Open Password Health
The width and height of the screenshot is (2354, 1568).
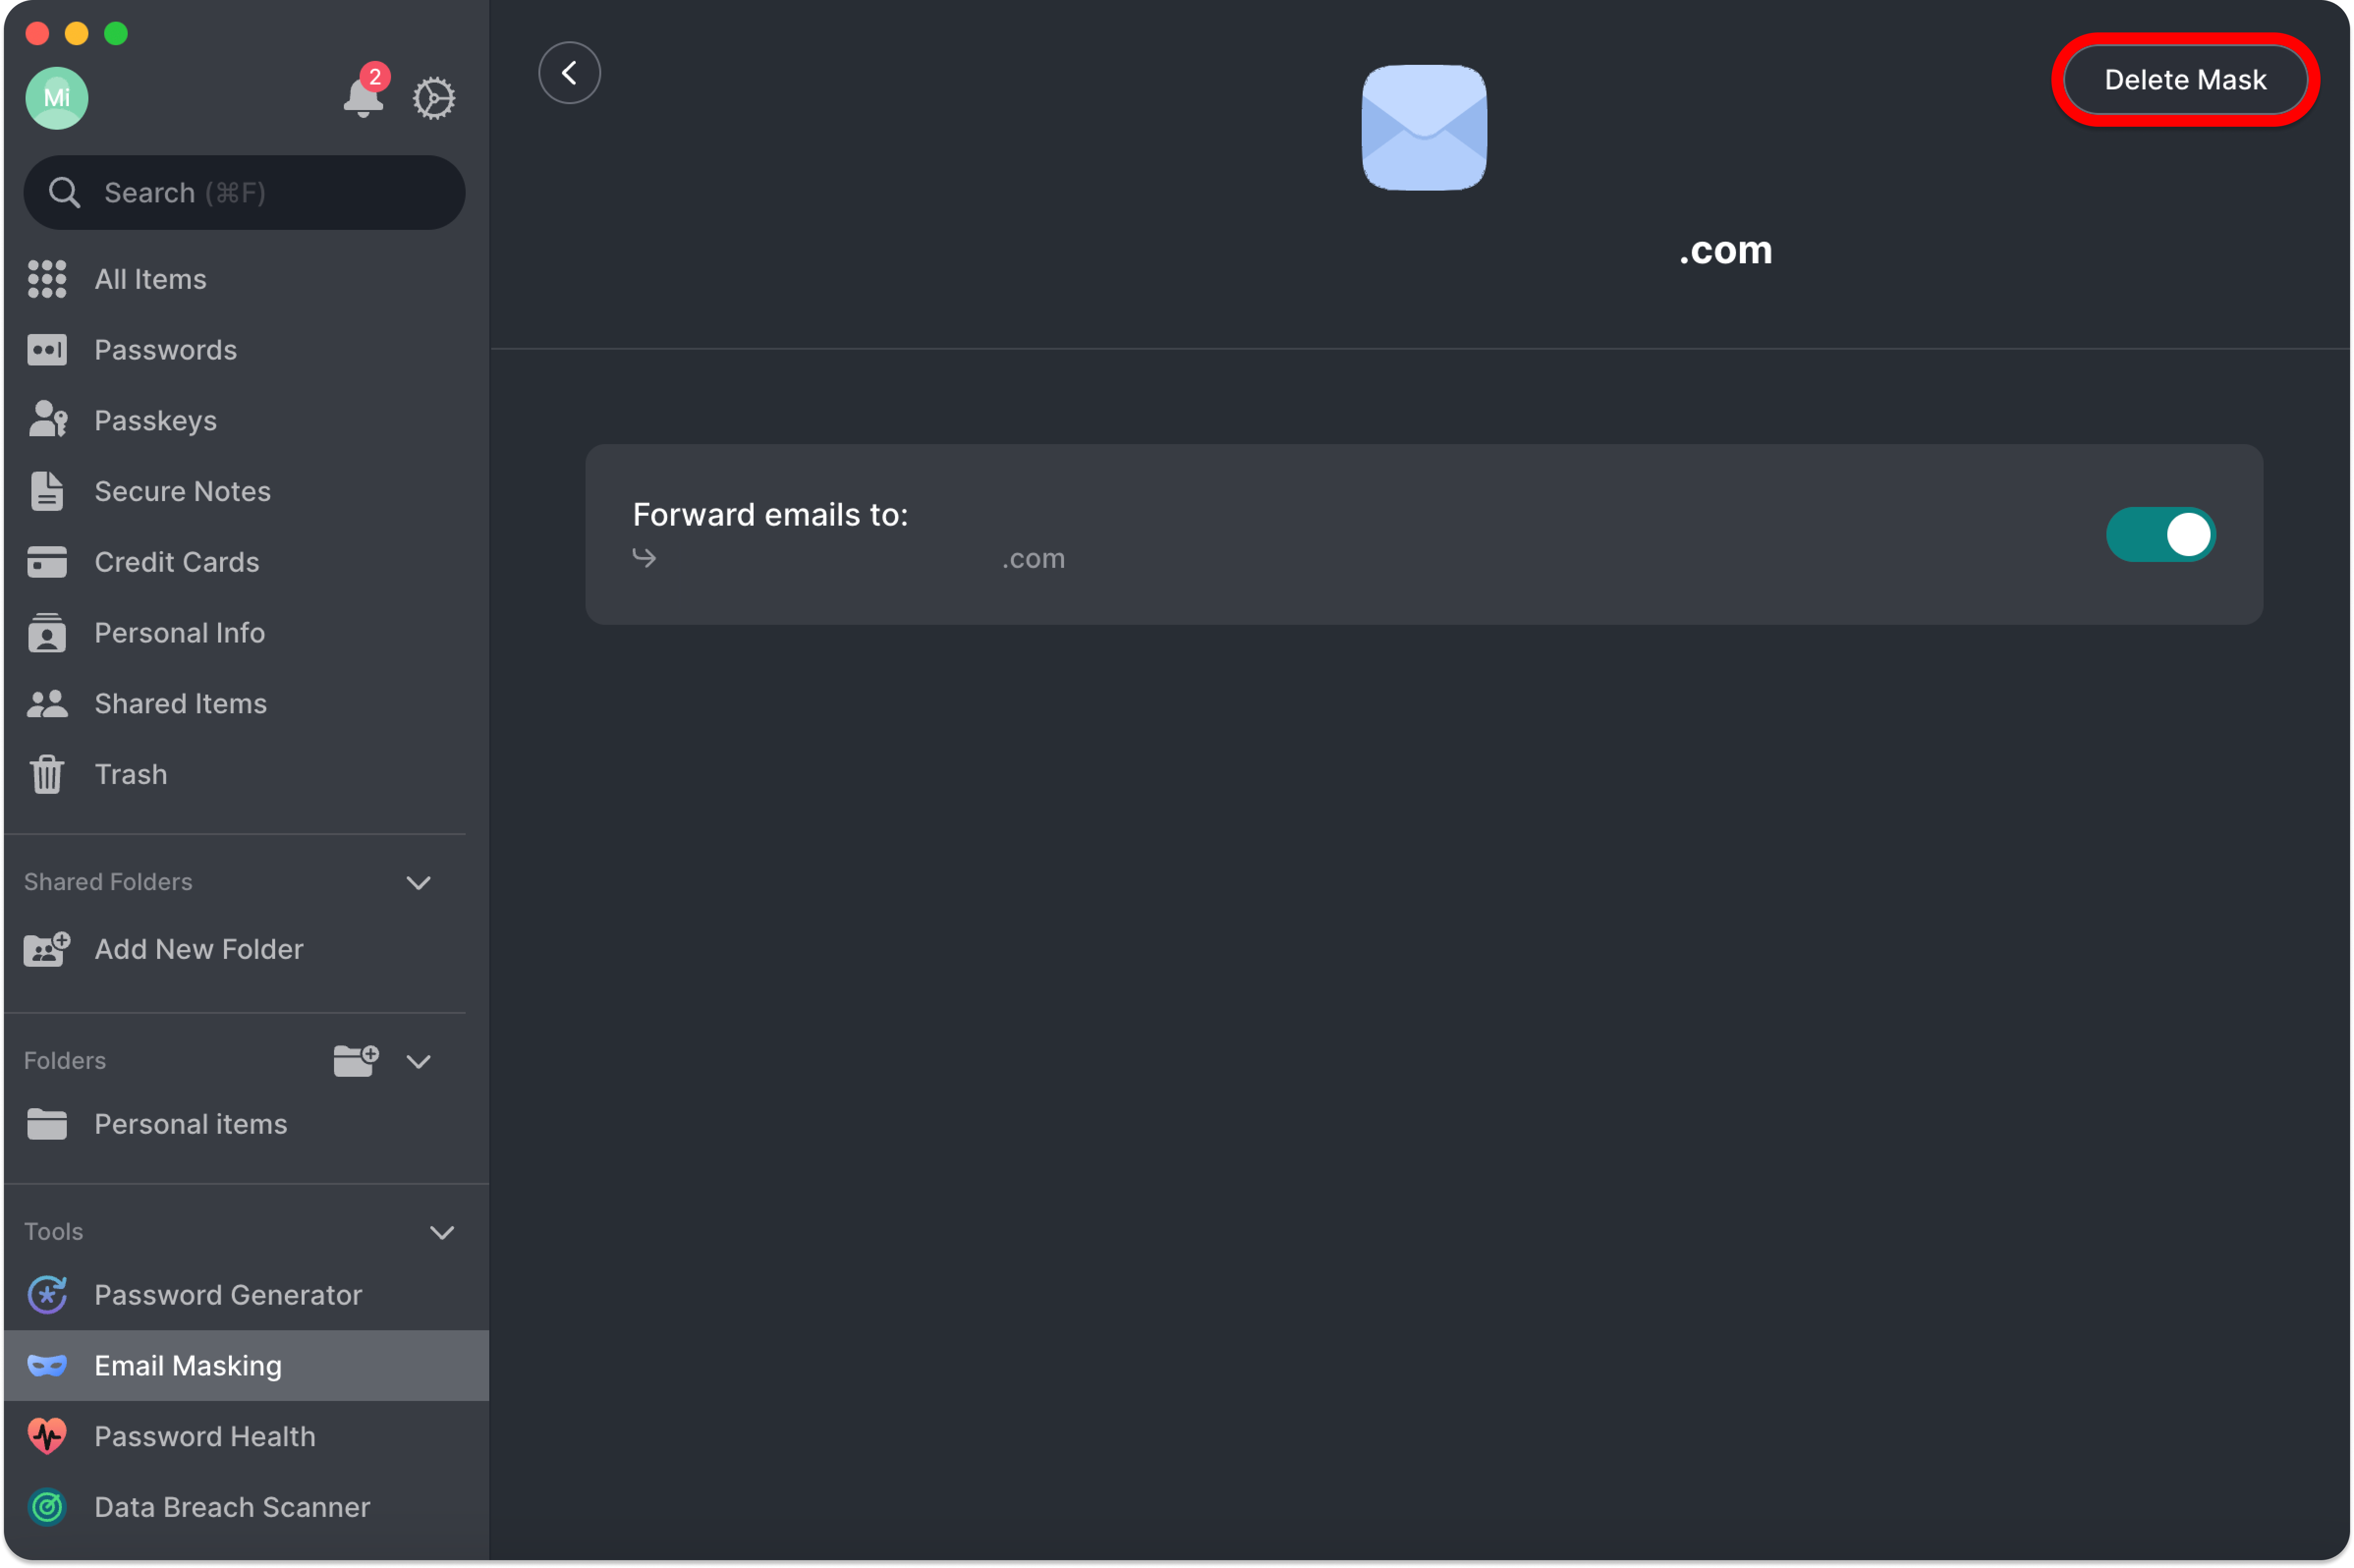pos(204,1436)
